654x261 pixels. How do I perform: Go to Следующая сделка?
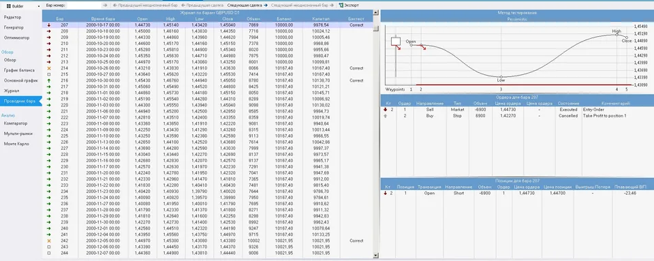pos(247,5)
